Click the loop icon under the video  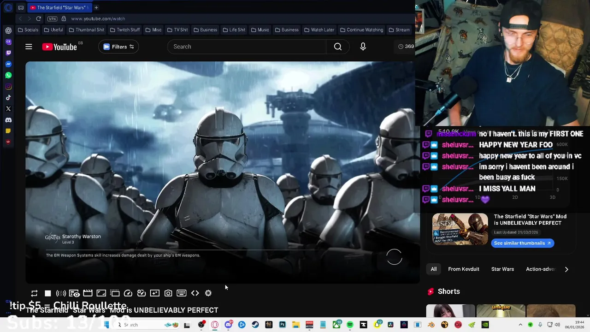[34, 293]
